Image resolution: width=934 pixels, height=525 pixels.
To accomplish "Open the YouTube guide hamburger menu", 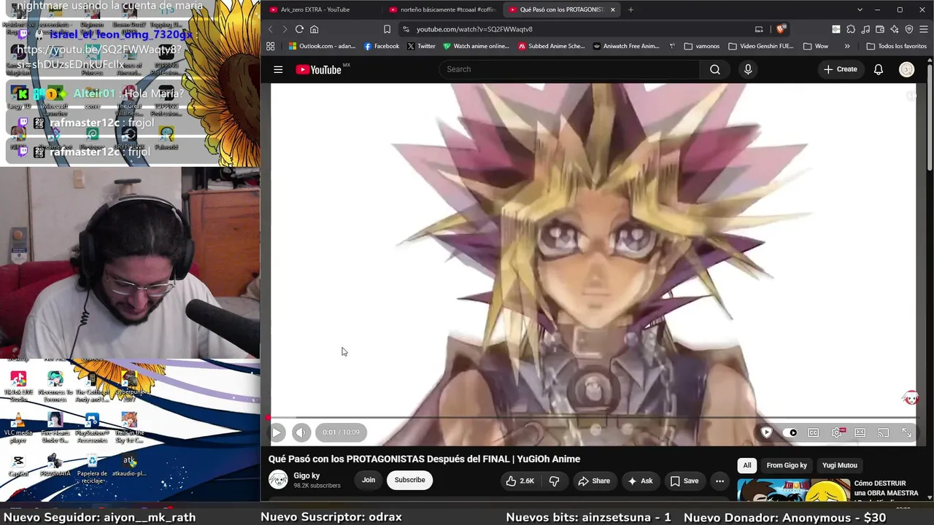I will 278,69.
